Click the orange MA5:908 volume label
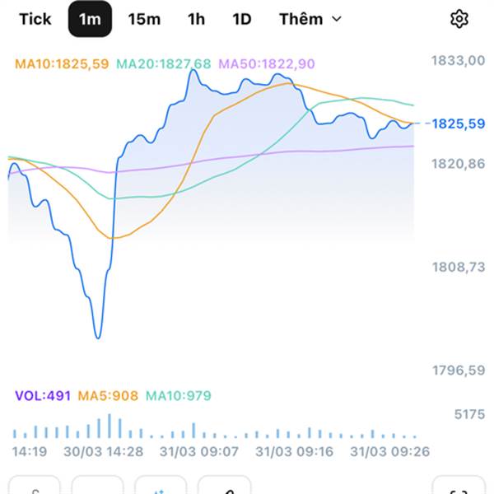This screenshot has width=494, height=494. (x=108, y=396)
